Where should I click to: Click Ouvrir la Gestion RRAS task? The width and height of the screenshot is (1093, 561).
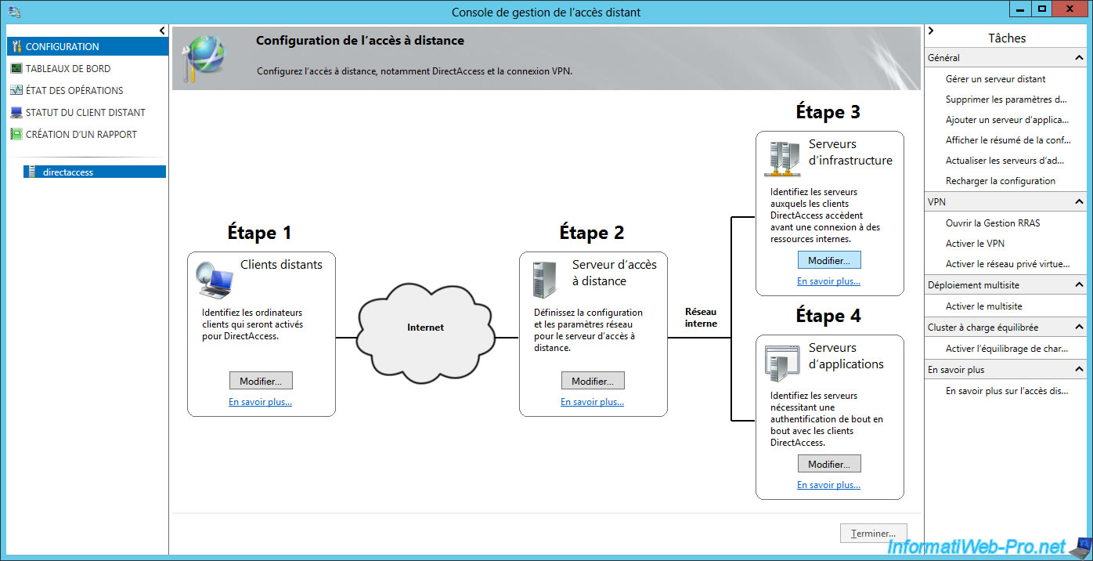tap(992, 223)
